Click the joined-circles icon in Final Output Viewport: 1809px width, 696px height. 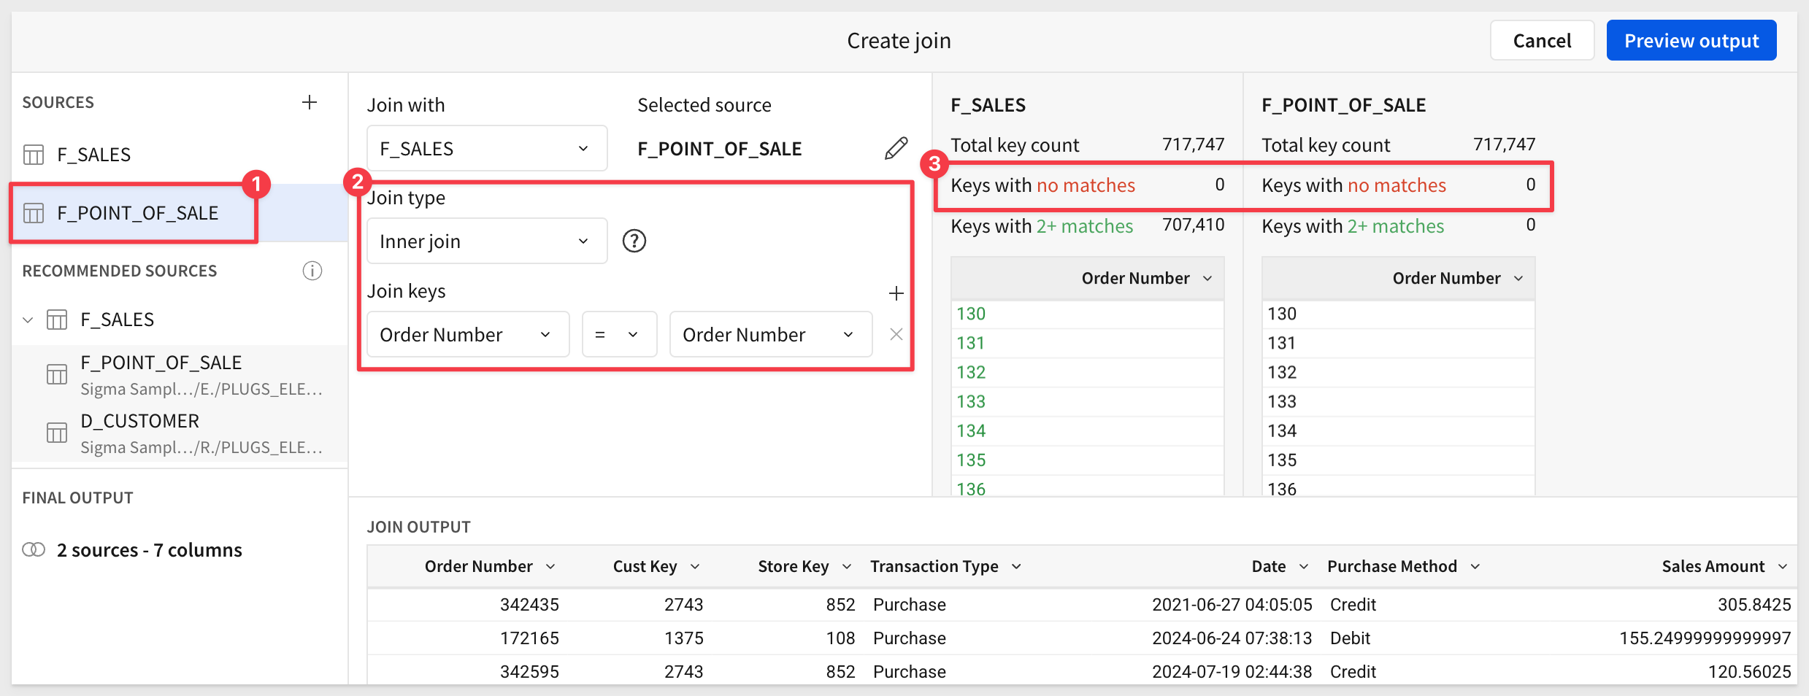pos(34,549)
